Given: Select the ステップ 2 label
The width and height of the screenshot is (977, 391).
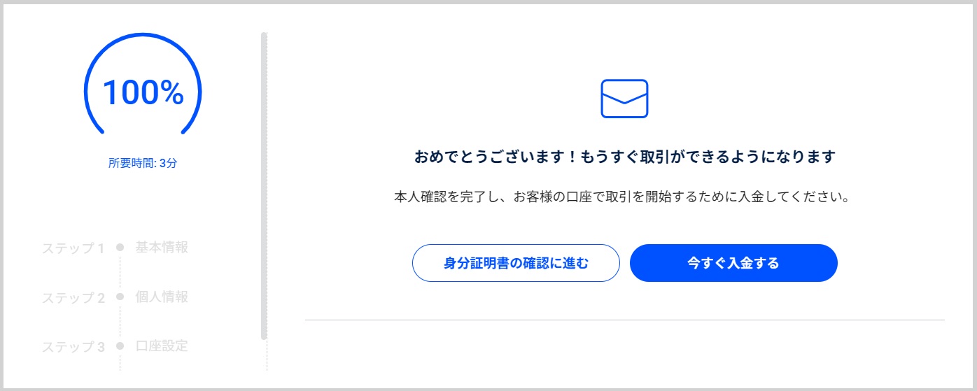Looking at the screenshot, I should coord(73,298).
